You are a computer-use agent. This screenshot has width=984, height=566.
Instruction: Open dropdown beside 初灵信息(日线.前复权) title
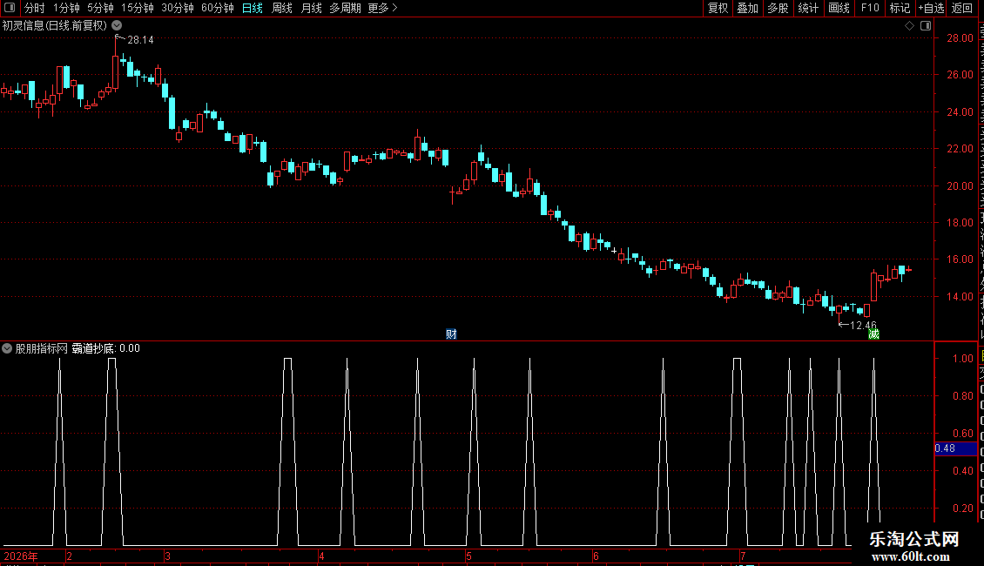(x=117, y=25)
